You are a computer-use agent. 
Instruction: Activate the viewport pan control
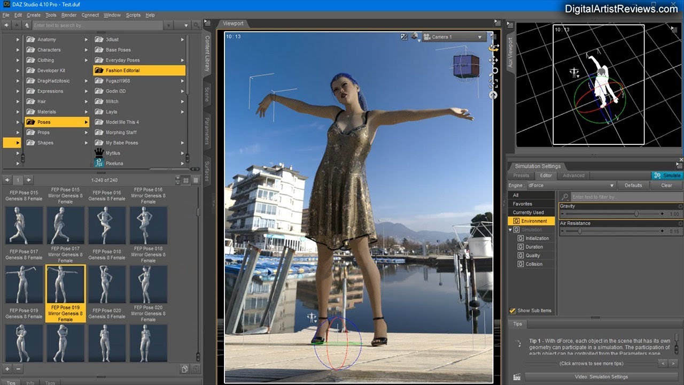click(494, 59)
